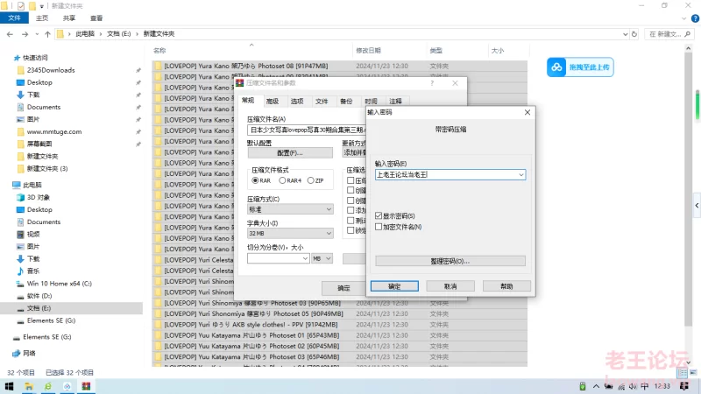701x394 pixels.
Task: Click the volume icon in system tray
Action: coord(633,386)
